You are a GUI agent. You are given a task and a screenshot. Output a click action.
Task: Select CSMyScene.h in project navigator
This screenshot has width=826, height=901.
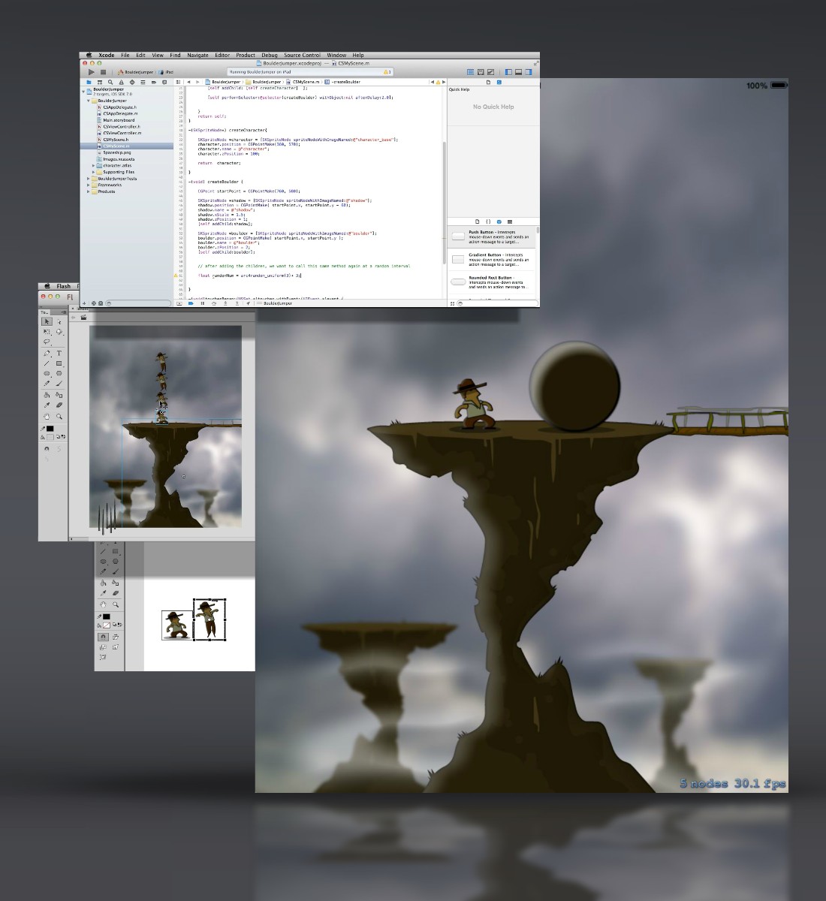pos(116,140)
